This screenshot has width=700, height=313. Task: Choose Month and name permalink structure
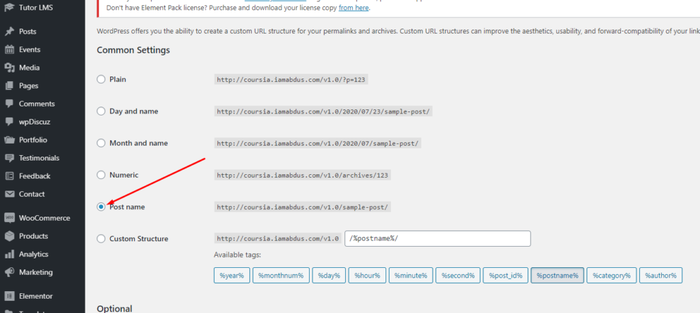(x=101, y=144)
